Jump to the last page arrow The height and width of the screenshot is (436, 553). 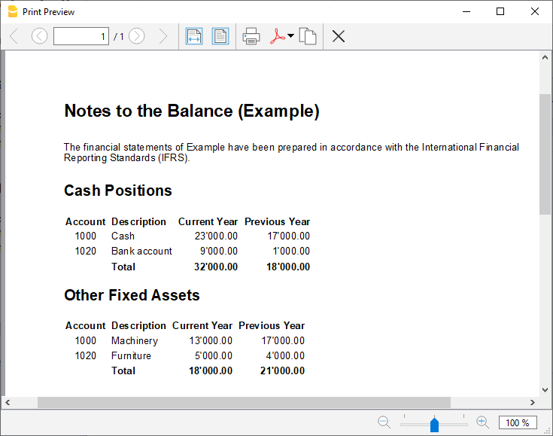(163, 36)
